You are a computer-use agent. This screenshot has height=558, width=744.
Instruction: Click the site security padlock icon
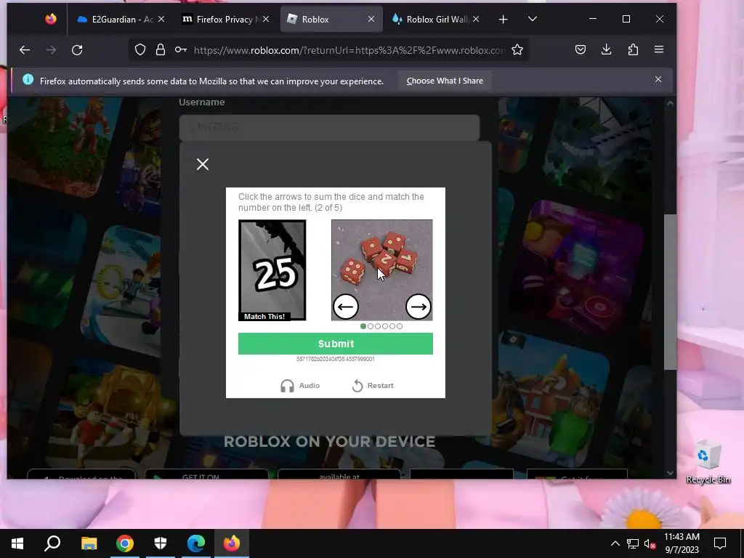tap(161, 50)
